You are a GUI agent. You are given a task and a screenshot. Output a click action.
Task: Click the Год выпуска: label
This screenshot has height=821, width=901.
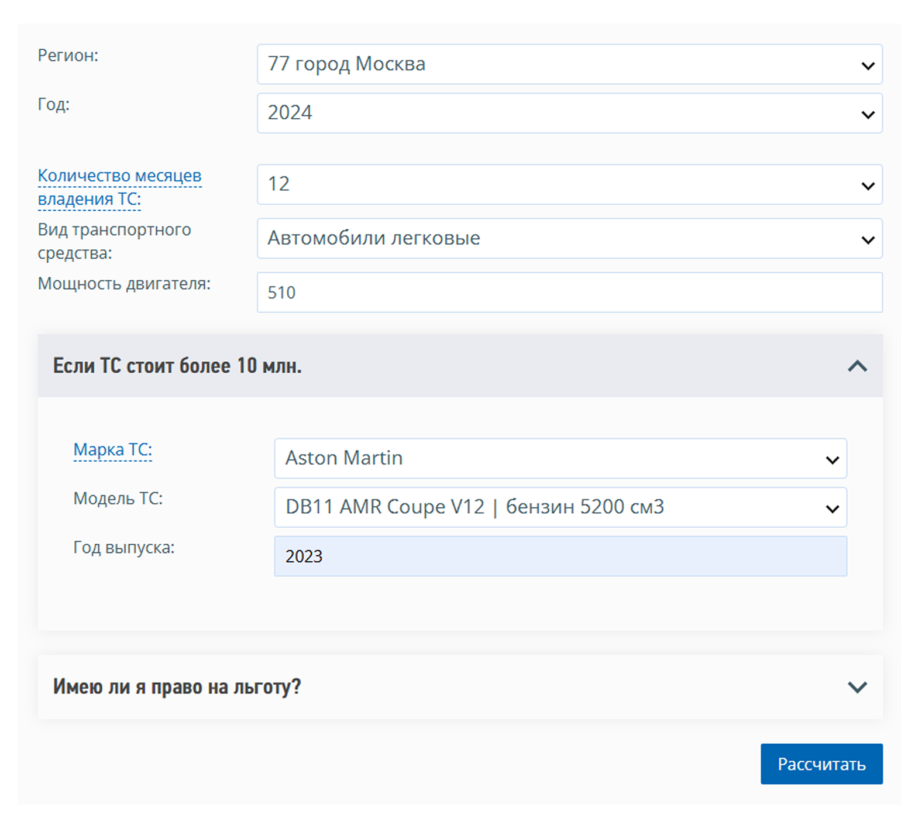point(123,548)
